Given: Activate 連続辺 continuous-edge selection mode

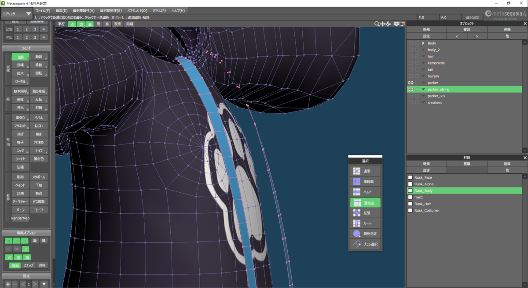Looking at the screenshot, I should pyautogui.click(x=365, y=202).
